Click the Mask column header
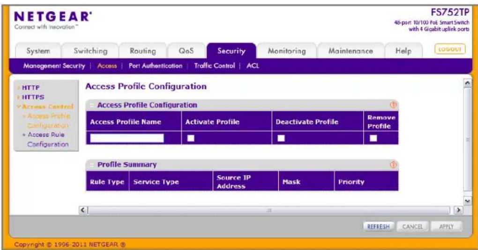Viewport: 478px width, 250px height. click(x=306, y=182)
